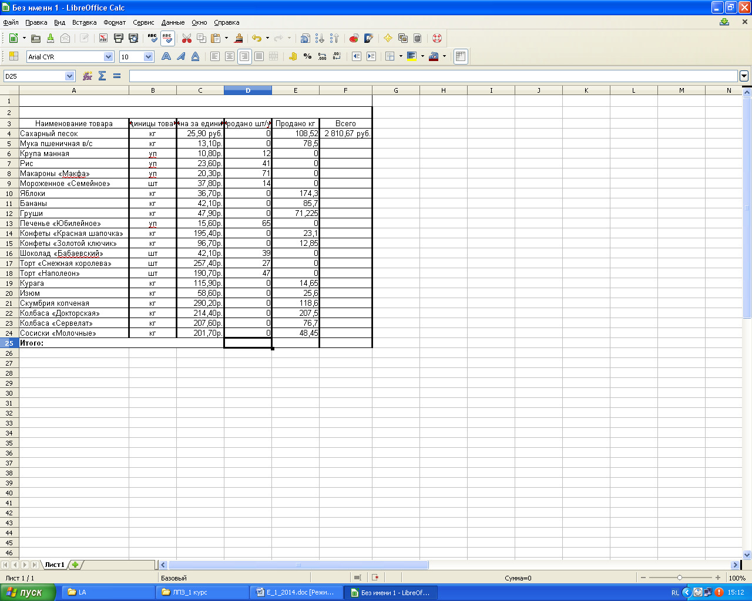The image size is (752, 601).
Task: Toggle underline formatting
Action: (196, 56)
